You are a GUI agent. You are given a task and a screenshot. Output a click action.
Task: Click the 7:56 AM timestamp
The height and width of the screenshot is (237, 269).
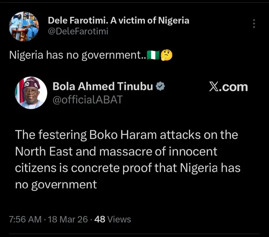coord(25,219)
